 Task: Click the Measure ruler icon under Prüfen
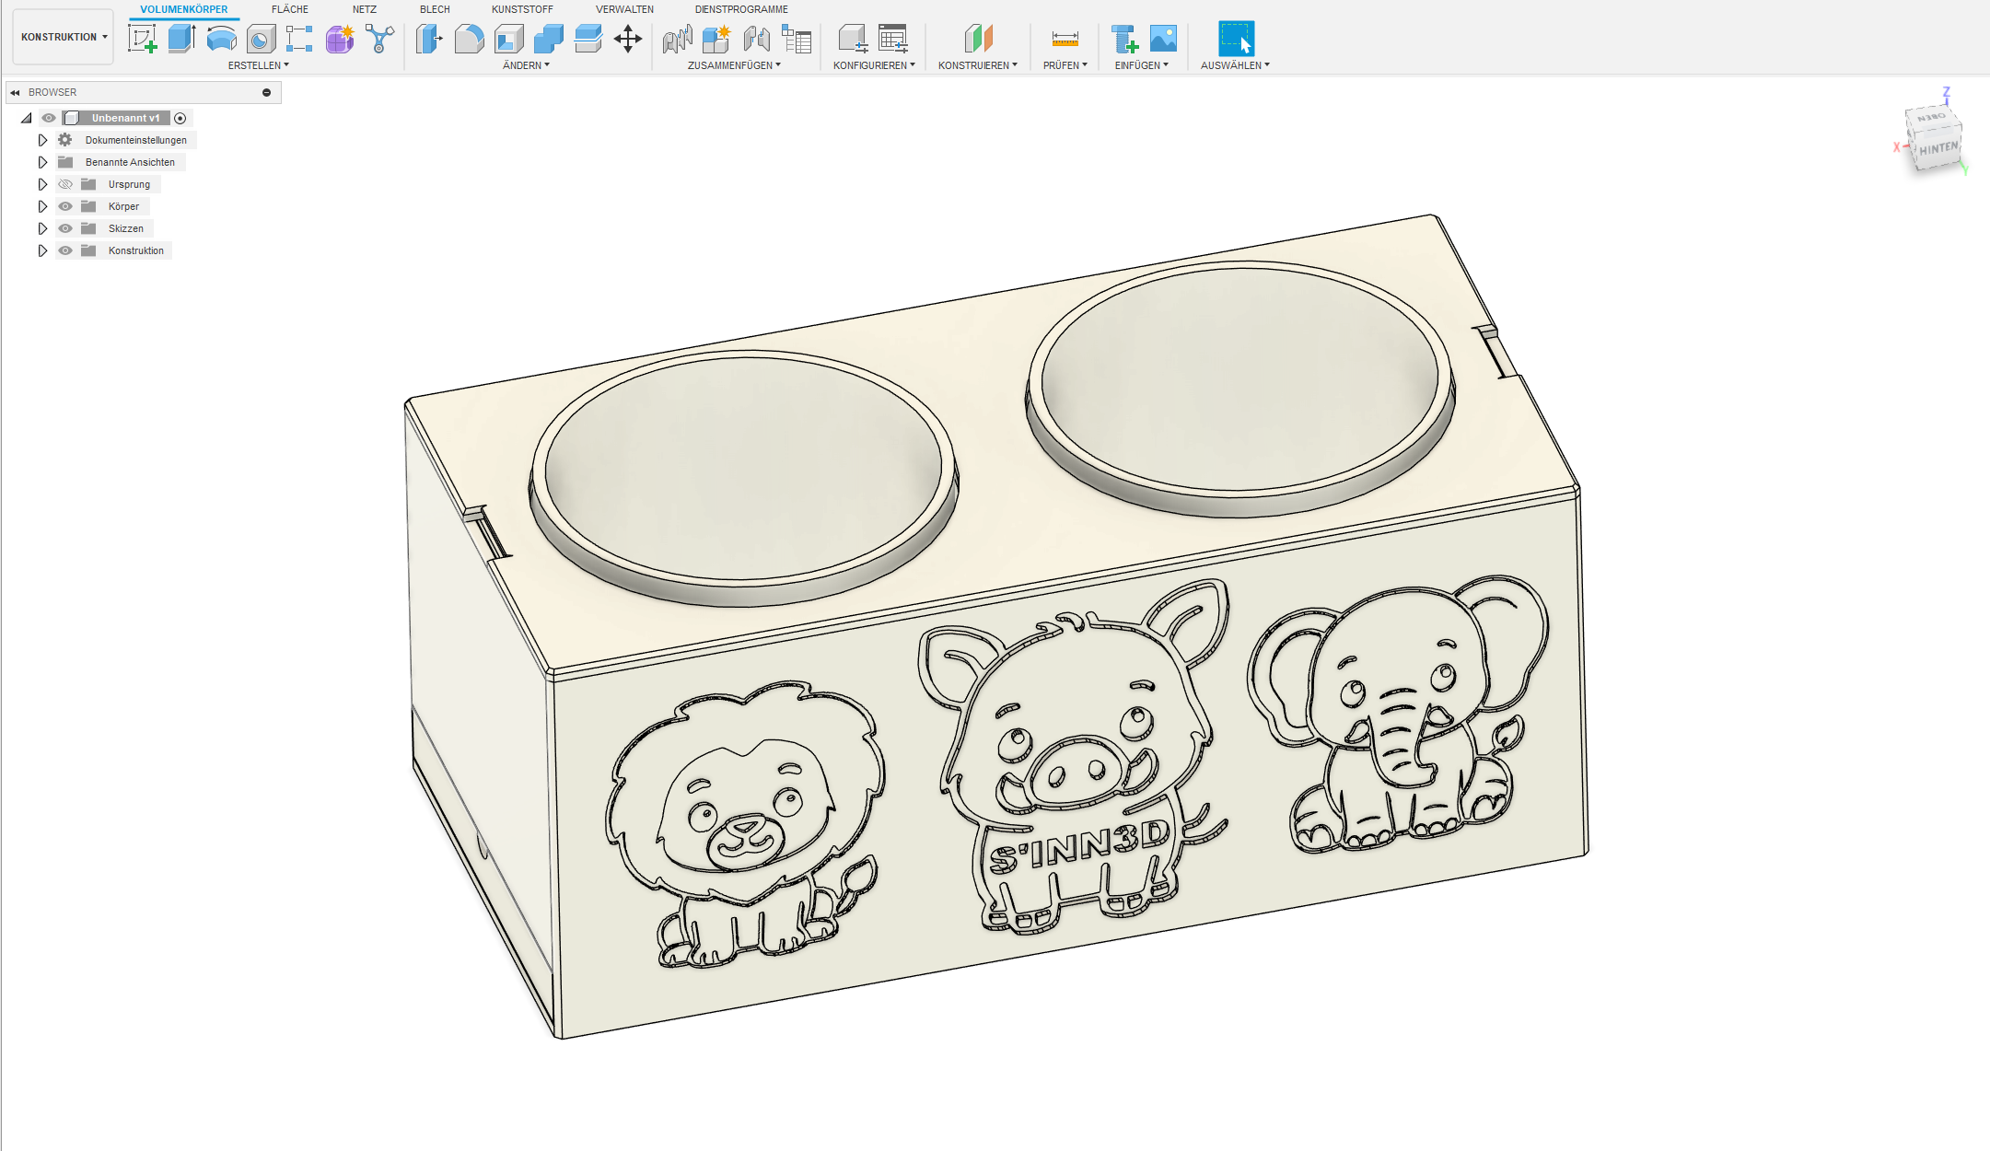click(x=1065, y=39)
